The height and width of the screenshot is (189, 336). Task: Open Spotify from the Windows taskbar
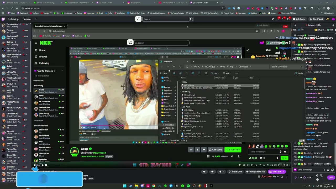(x=188, y=186)
